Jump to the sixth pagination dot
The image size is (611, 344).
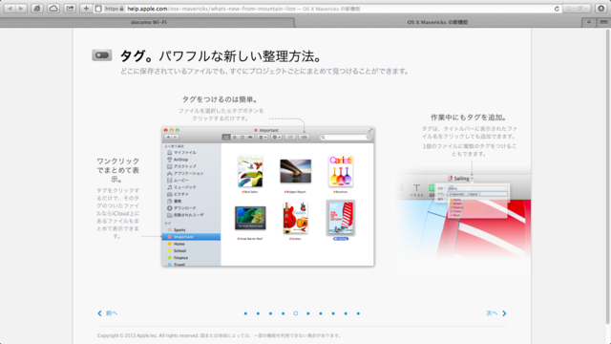point(308,313)
